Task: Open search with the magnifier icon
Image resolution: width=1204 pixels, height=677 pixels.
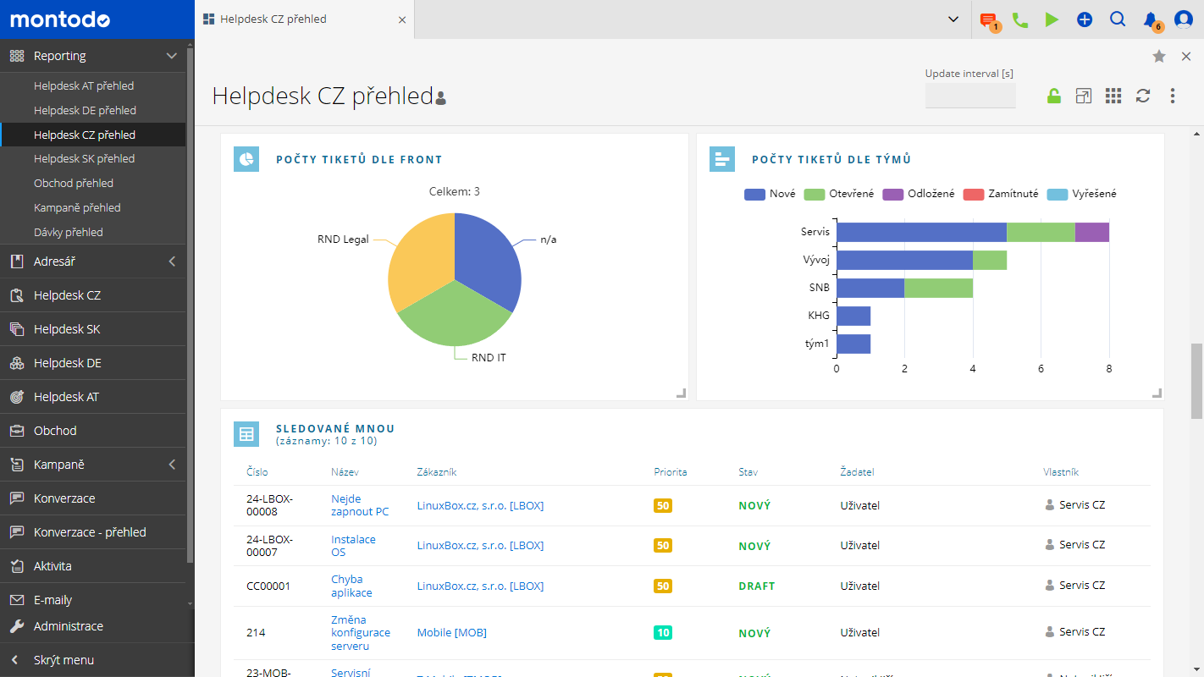Action: point(1118,19)
